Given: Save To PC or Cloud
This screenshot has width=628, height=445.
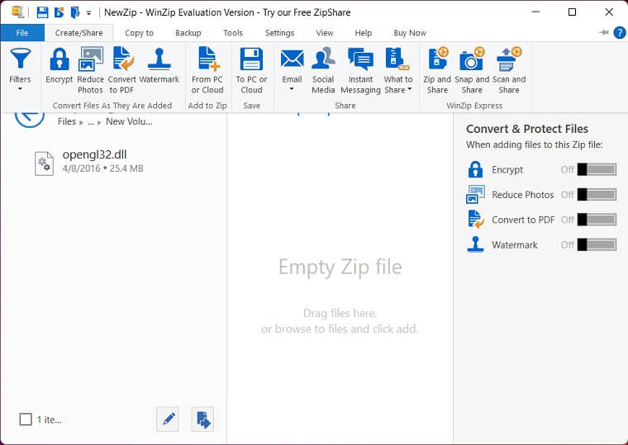Looking at the screenshot, I should click(251, 71).
